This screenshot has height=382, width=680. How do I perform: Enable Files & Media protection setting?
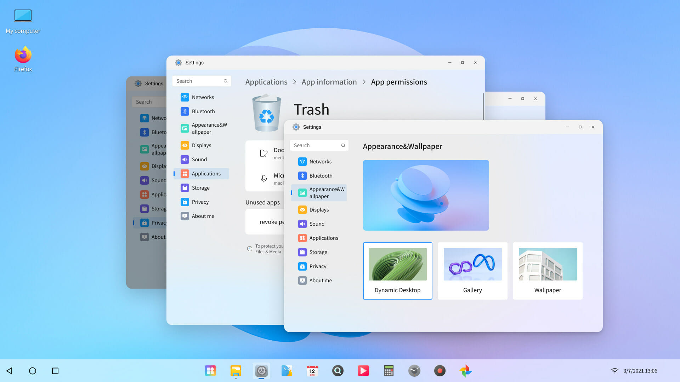coord(249,249)
